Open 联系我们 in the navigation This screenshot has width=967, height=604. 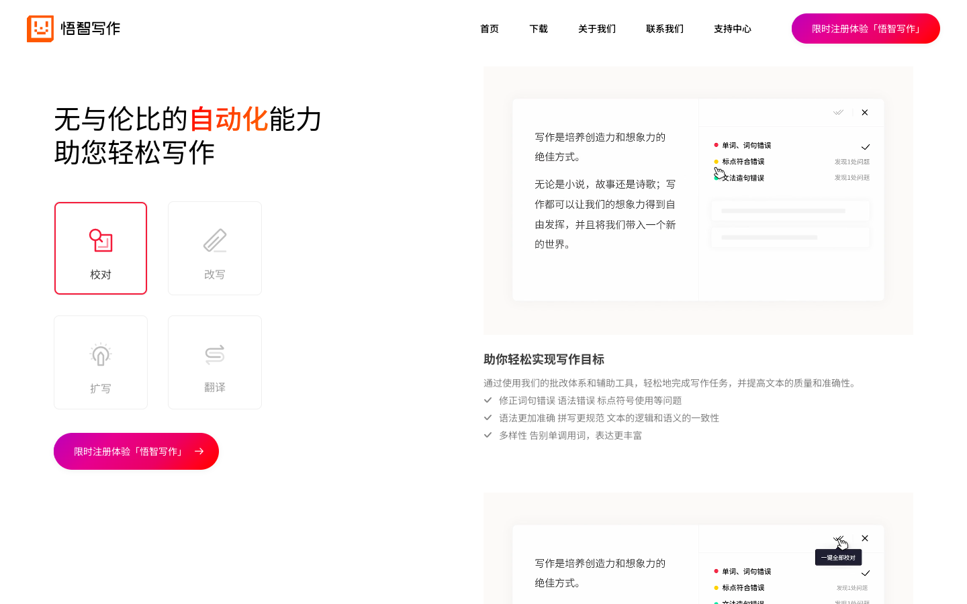click(665, 29)
